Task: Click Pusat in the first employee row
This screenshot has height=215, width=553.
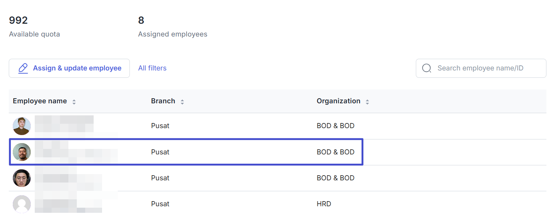Action: [x=160, y=126]
